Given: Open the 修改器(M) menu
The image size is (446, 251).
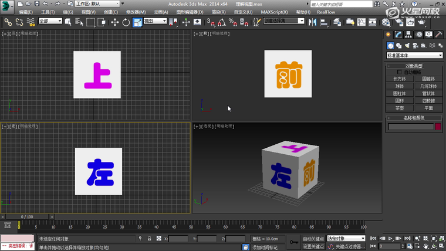Looking at the screenshot, I should coord(136,12).
